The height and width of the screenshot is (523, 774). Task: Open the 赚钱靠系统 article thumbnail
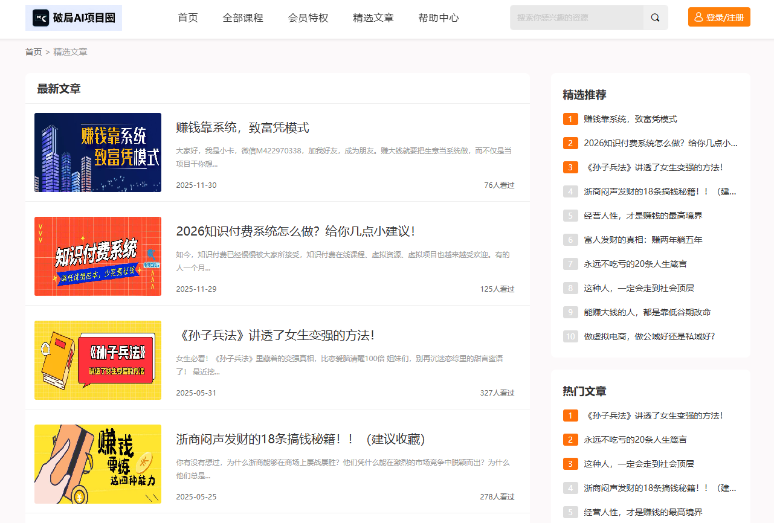click(x=98, y=152)
